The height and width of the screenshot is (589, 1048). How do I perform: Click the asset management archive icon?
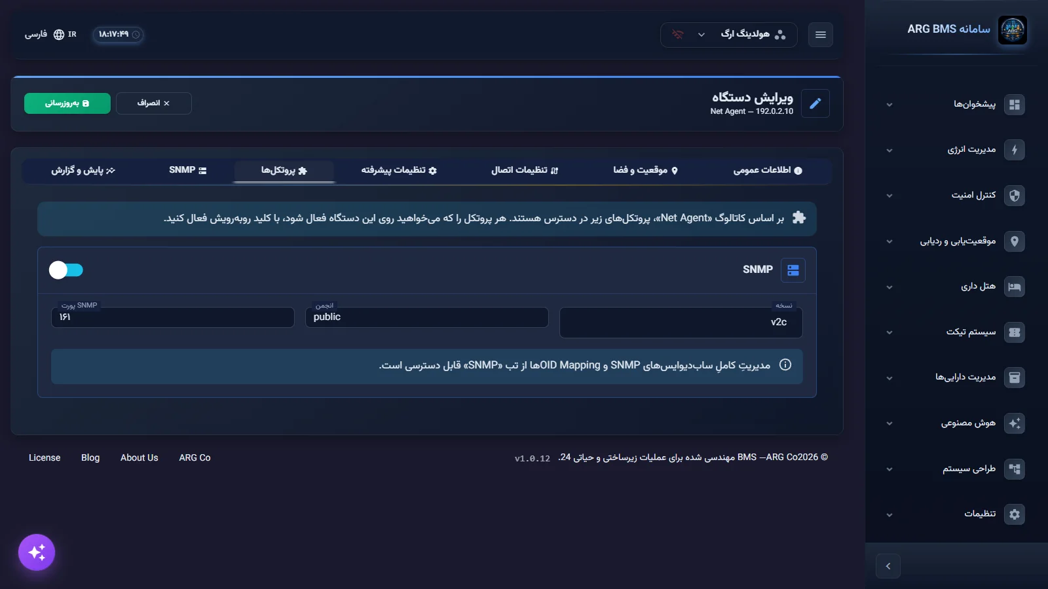[1015, 378]
